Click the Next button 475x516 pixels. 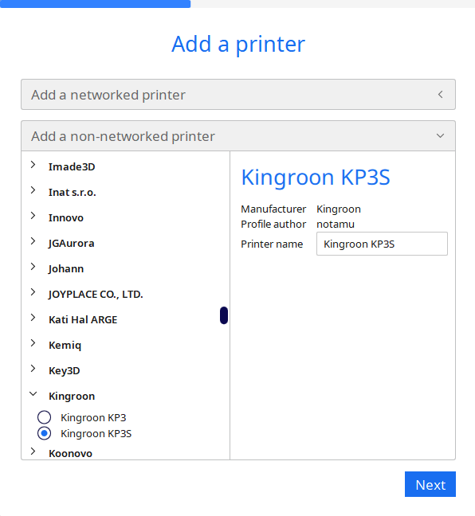430,484
